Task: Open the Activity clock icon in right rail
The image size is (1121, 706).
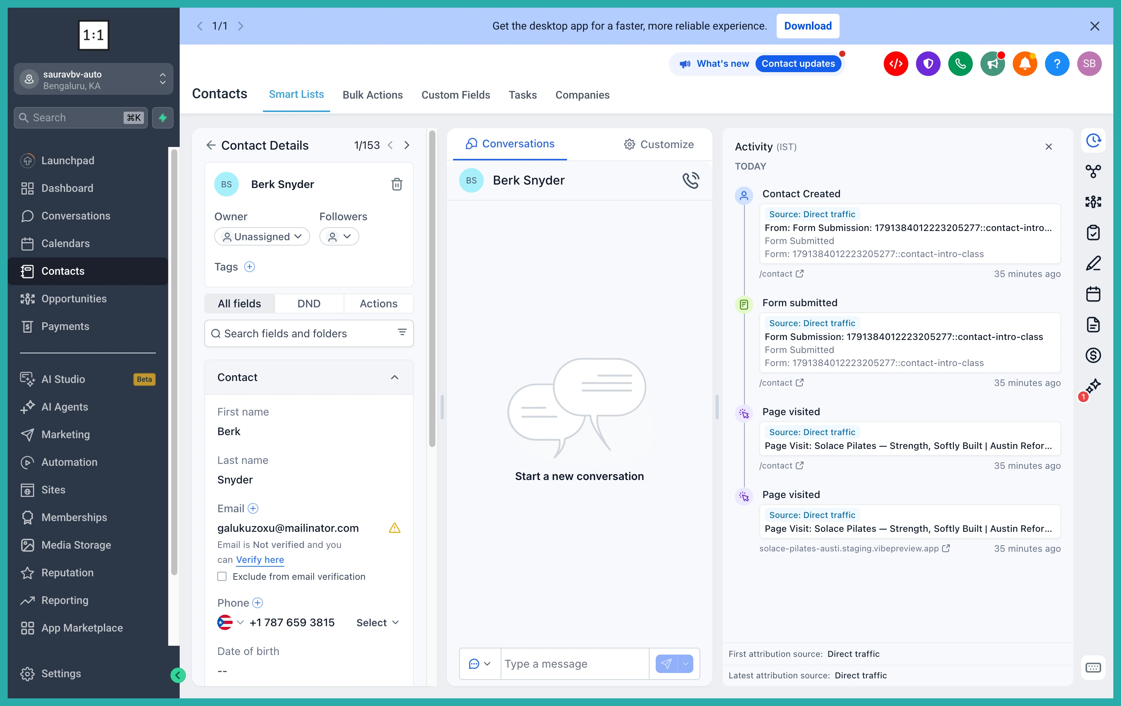Action: click(x=1093, y=140)
